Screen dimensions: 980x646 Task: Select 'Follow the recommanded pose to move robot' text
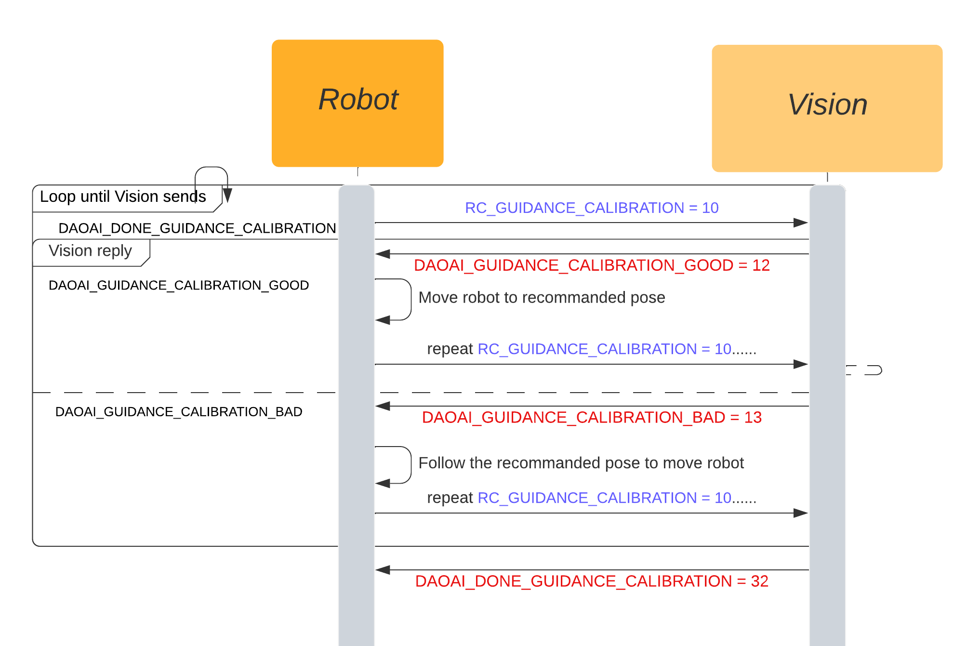tap(581, 463)
